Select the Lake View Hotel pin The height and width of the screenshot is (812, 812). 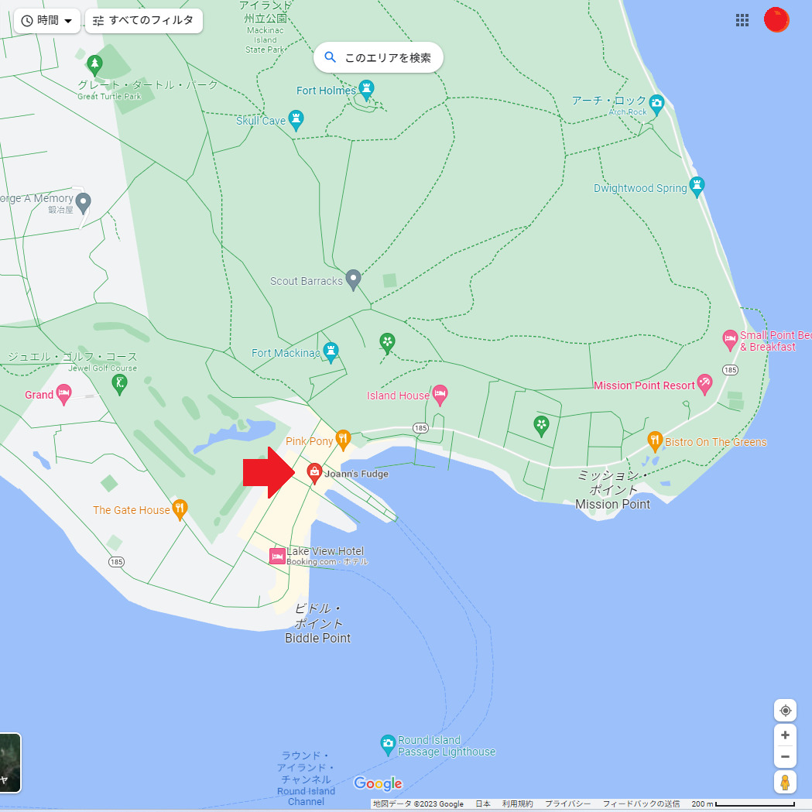pyautogui.click(x=278, y=557)
